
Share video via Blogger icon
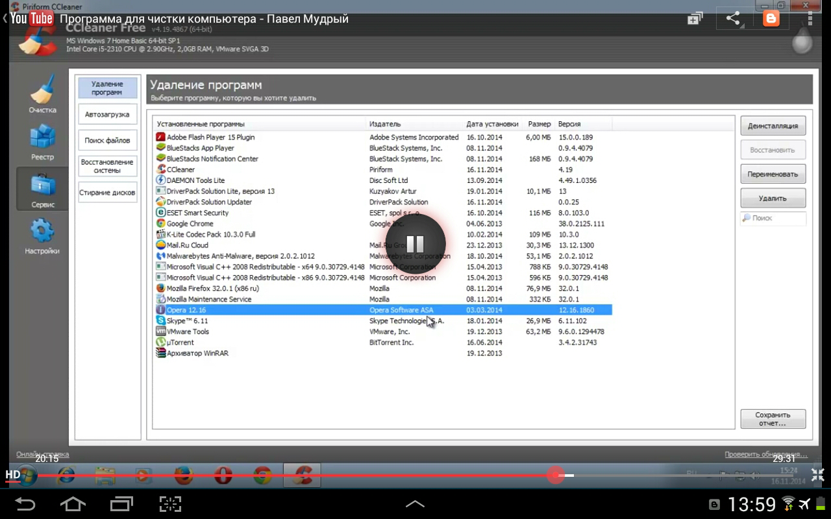[771, 19]
